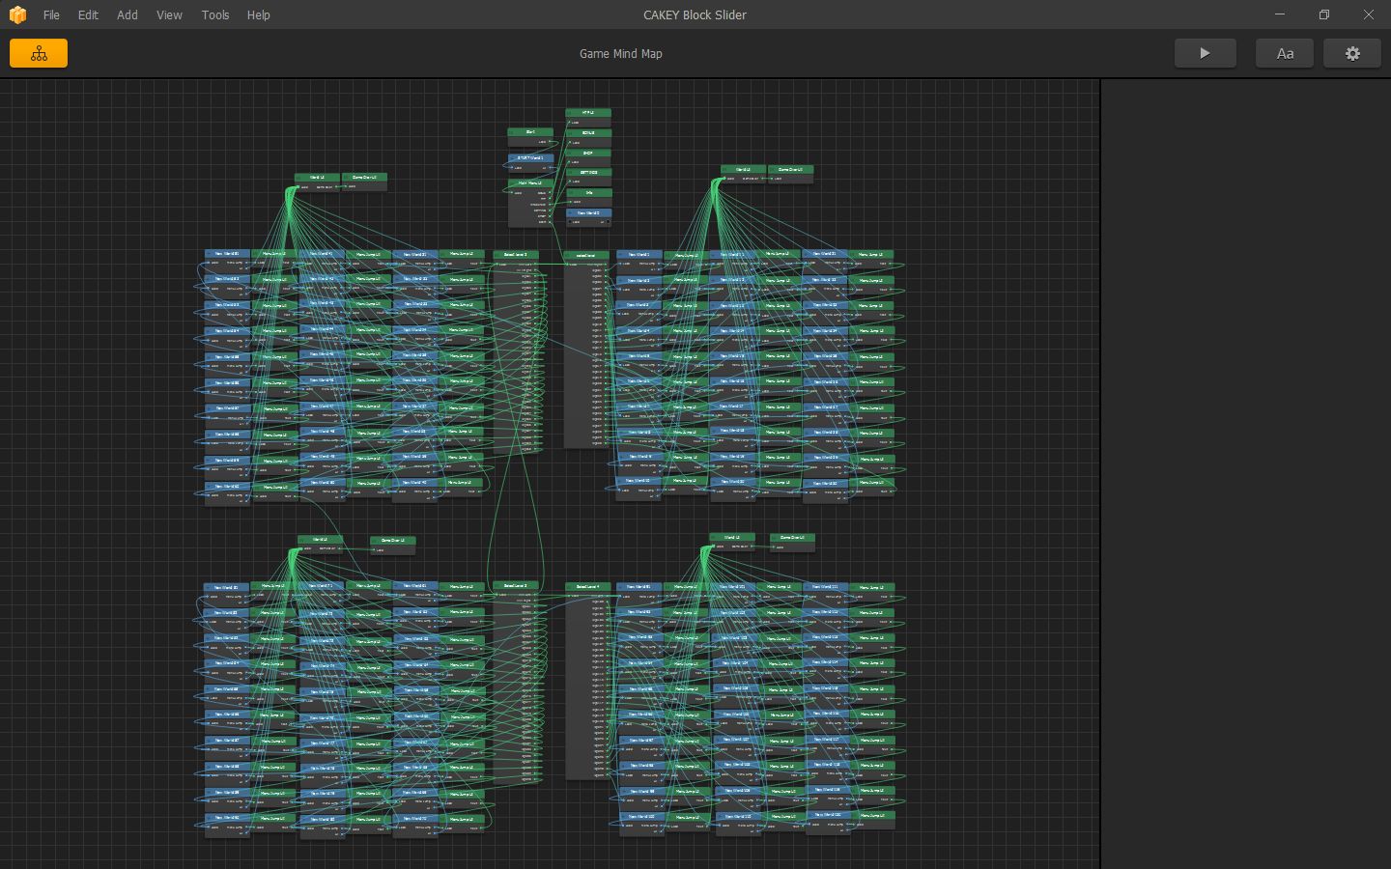The image size is (1391, 869).
Task: Select the bottom-left Game Over UI node
Action: point(392,541)
